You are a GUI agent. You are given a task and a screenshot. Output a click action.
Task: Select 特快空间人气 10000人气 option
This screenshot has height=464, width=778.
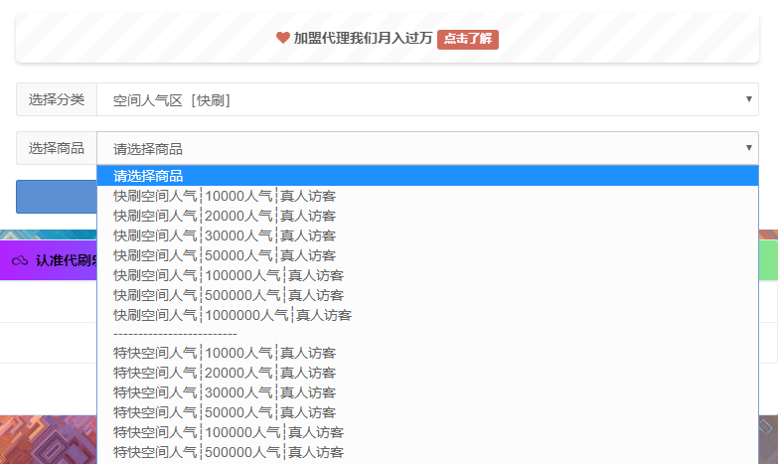[224, 353]
